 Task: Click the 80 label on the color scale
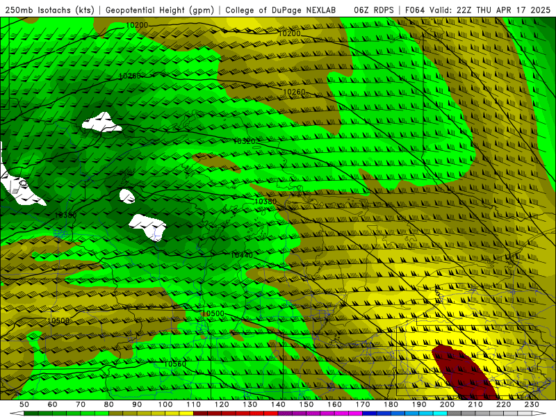coord(108,404)
